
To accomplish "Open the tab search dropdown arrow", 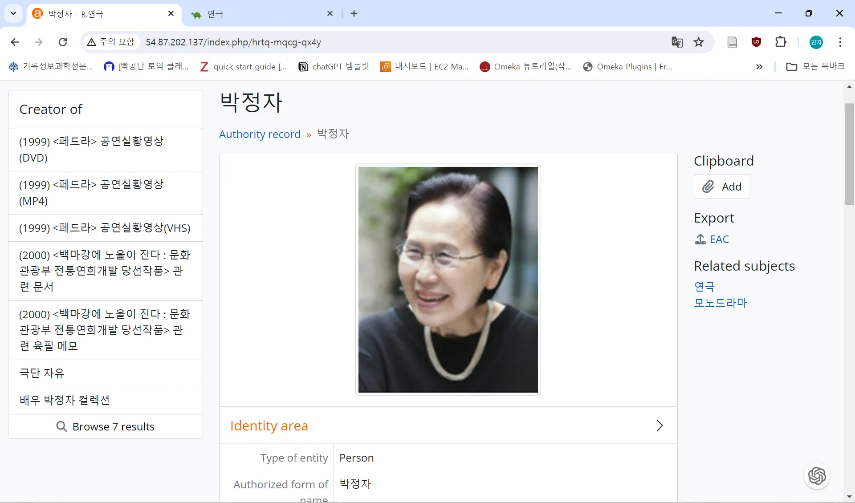I will click(x=13, y=13).
